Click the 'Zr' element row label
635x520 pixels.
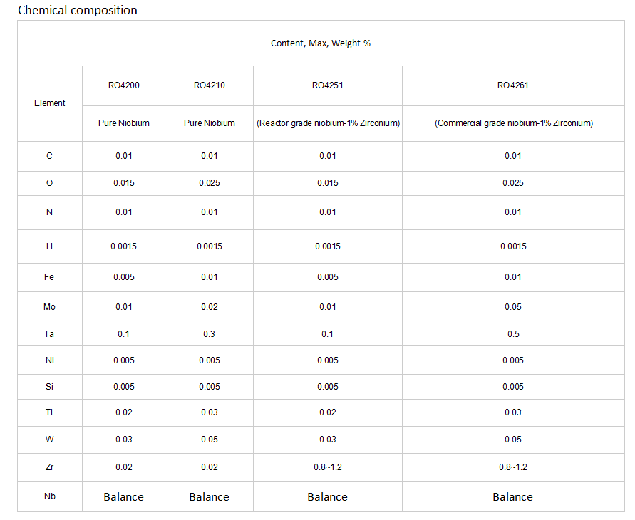coord(49,467)
